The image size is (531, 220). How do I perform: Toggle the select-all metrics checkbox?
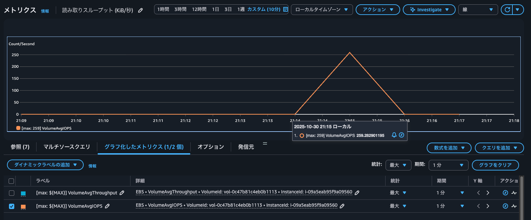tap(11, 181)
